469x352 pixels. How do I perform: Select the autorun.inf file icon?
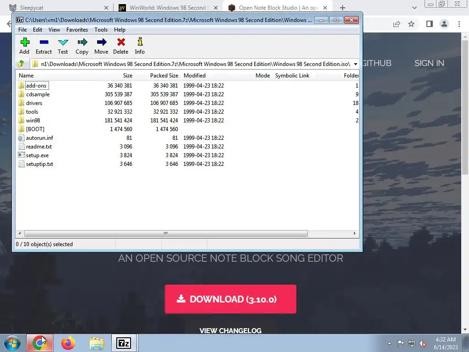pos(21,137)
